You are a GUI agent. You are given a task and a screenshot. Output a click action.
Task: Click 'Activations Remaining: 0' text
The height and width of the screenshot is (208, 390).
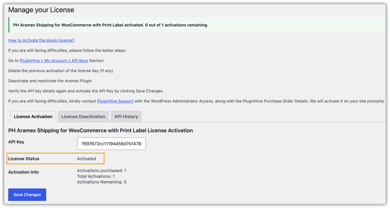click(102, 182)
